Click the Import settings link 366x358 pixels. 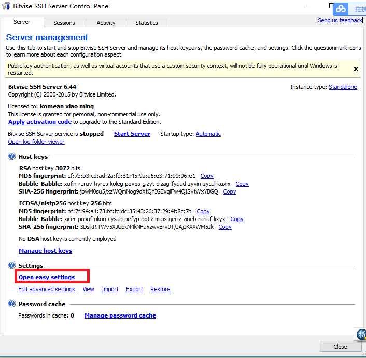[110, 289]
